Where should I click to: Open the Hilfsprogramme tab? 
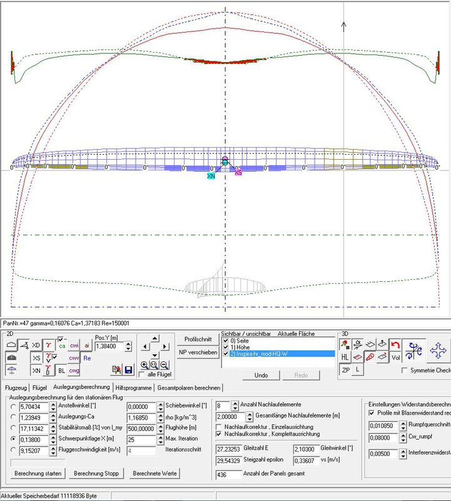pos(133,388)
